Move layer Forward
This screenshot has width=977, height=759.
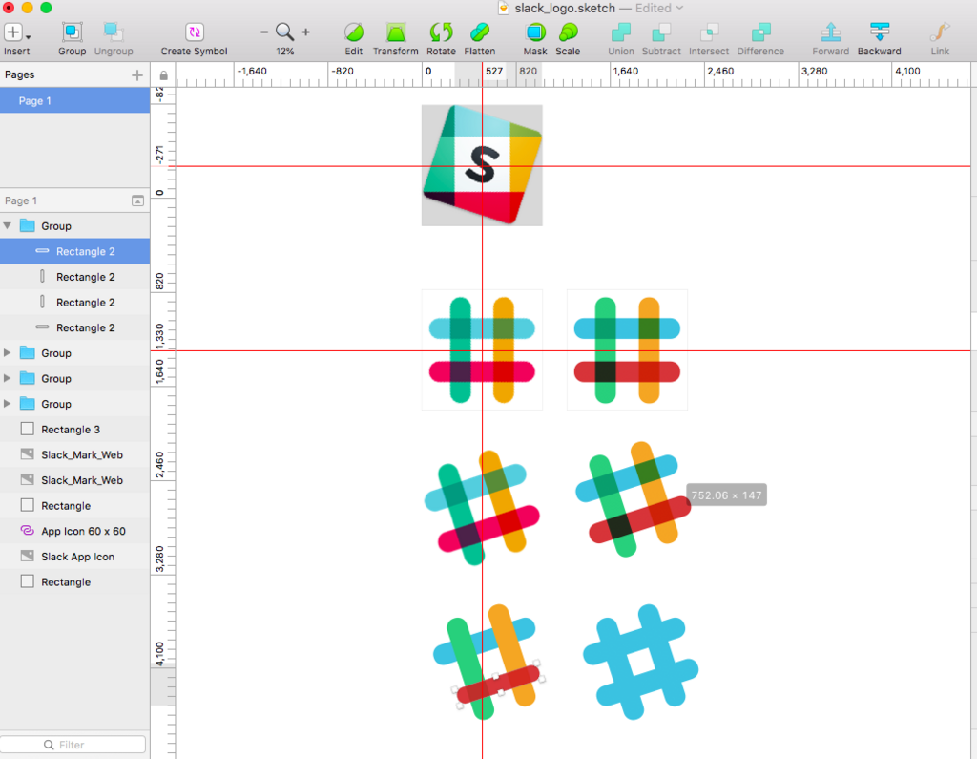[831, 32]
